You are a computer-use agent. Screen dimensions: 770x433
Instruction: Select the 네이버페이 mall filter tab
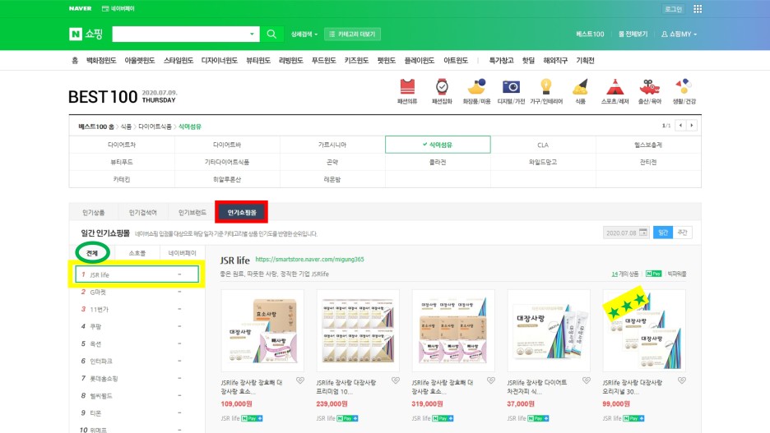point(182,253)
